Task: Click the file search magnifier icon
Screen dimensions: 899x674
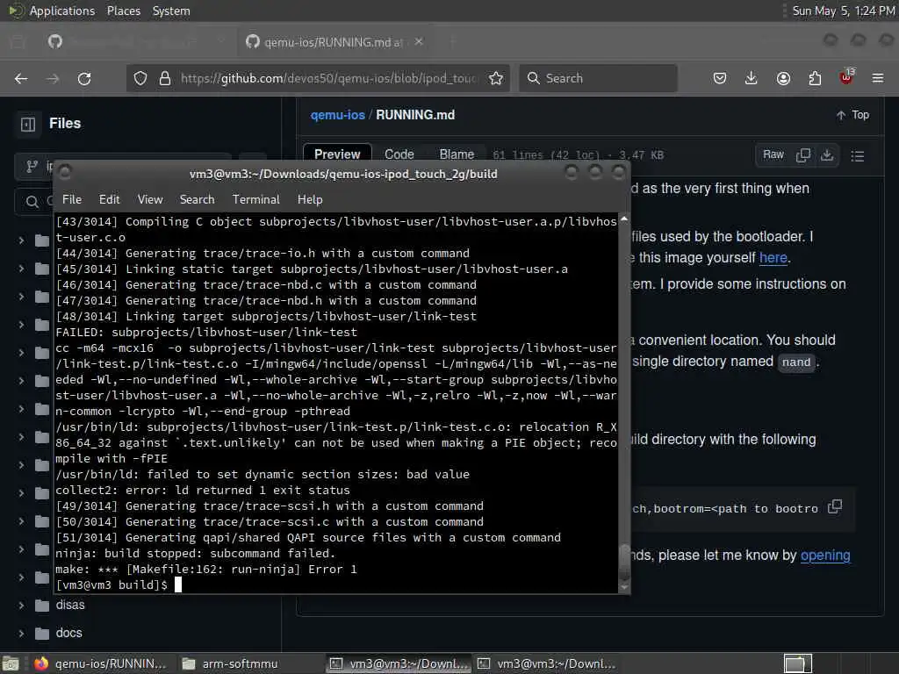Action: click(32, 201)
